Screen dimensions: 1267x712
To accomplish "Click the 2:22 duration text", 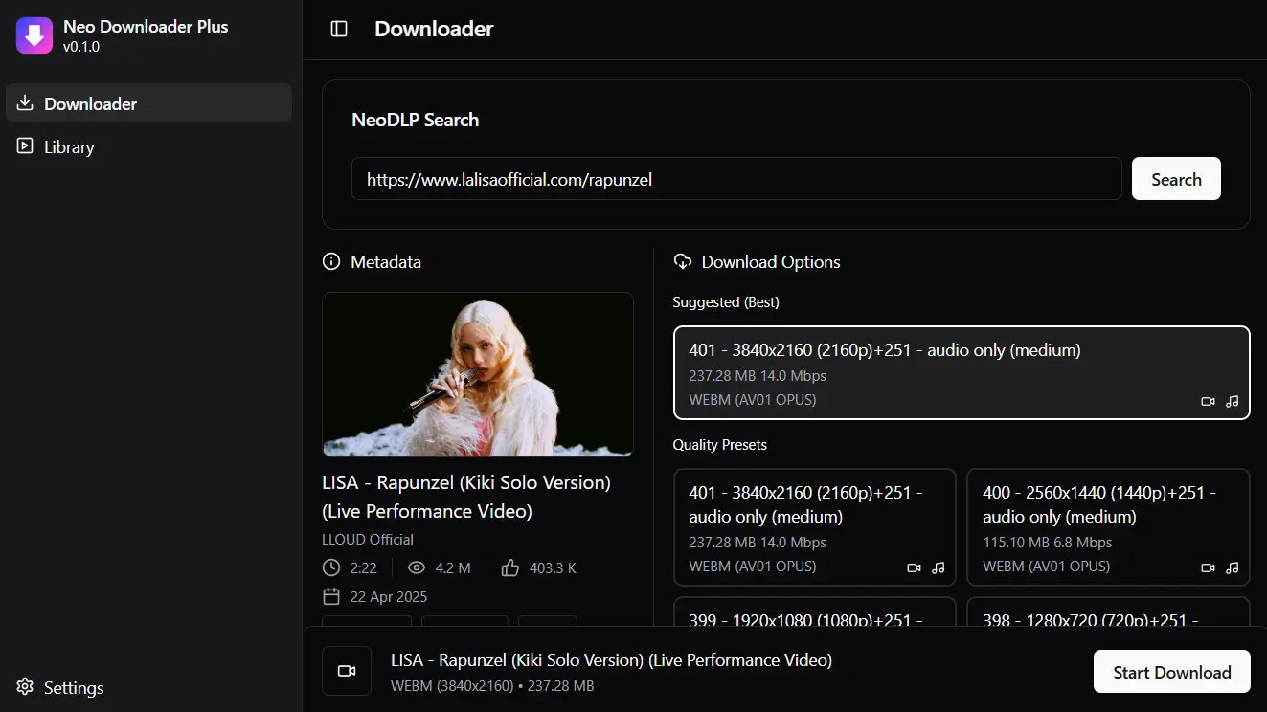I will click(x=364, y=567).
